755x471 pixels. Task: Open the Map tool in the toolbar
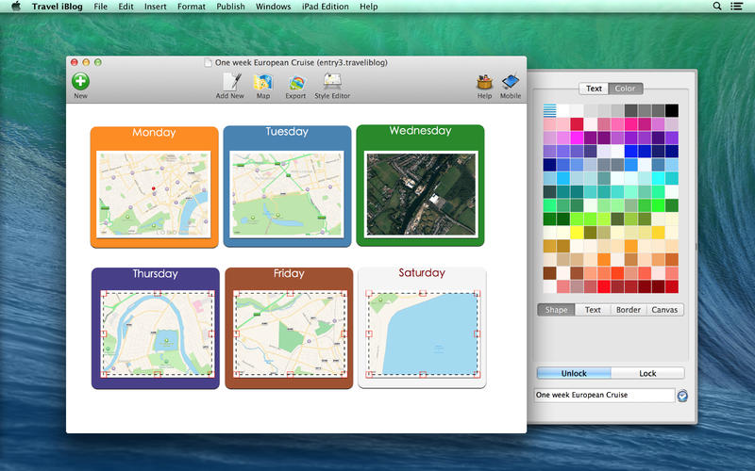click(x=263, y=82)
